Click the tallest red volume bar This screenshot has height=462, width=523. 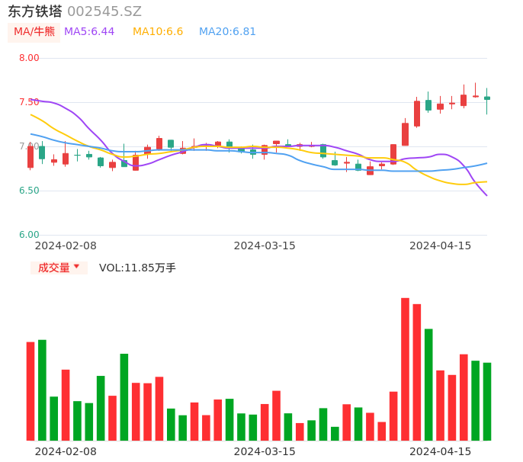(x=405, y=369)
